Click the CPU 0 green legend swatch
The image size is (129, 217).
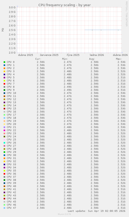4,62
